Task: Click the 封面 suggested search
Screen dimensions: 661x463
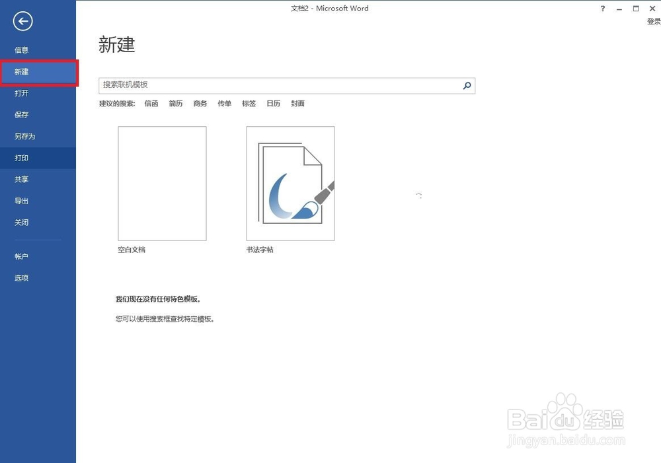Action: tap(297, 103)
